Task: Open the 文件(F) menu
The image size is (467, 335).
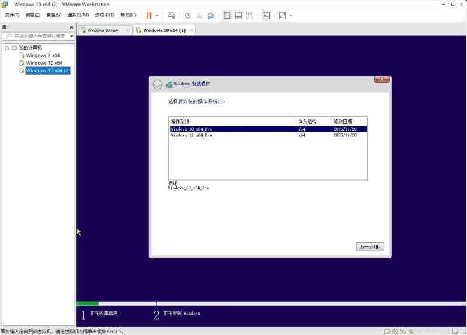Action: tap(12, 15)
